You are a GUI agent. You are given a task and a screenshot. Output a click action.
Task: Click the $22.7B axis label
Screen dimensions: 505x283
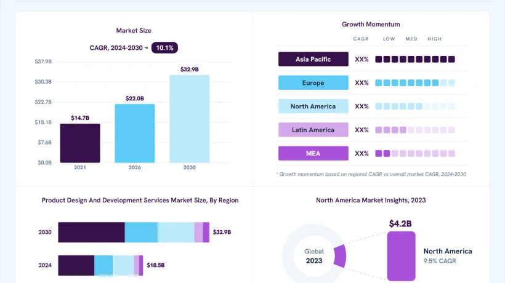(x=43, y=102)
